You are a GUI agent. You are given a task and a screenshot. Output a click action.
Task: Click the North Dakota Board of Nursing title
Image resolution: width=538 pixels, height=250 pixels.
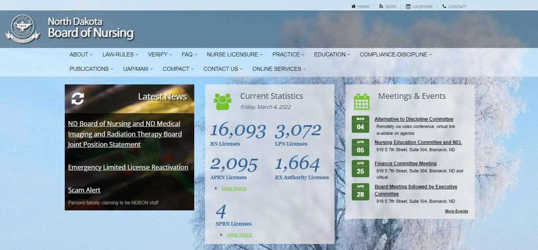coord(91,28)
